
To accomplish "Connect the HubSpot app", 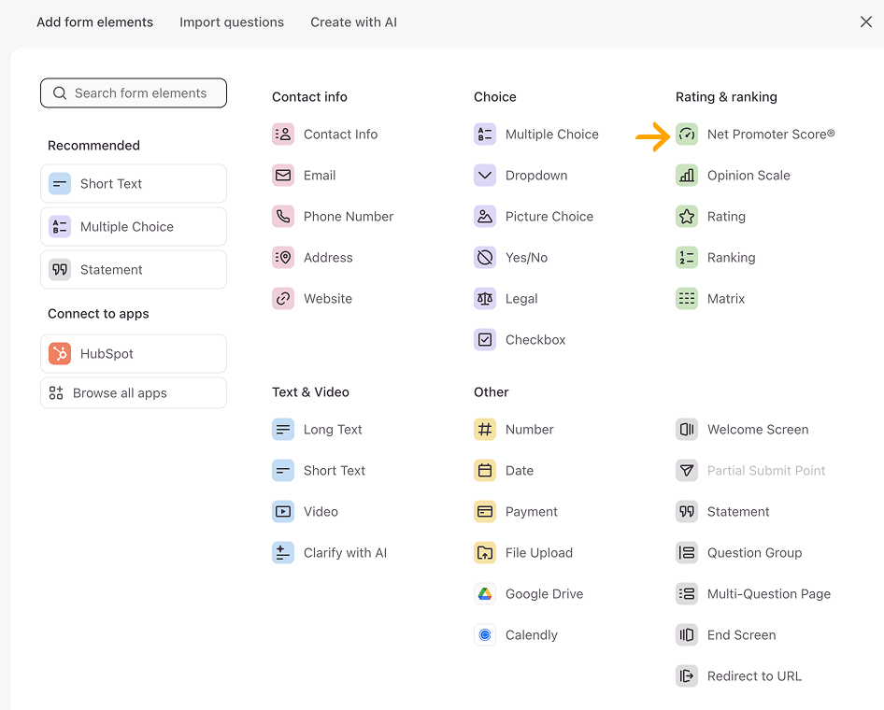I will (x=134, y=354).
